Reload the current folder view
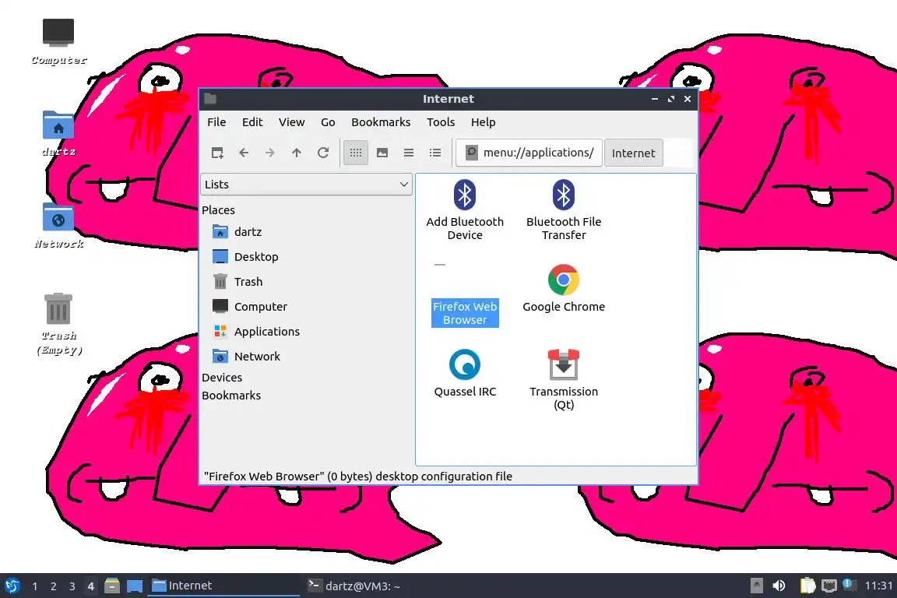 (323, 153)
